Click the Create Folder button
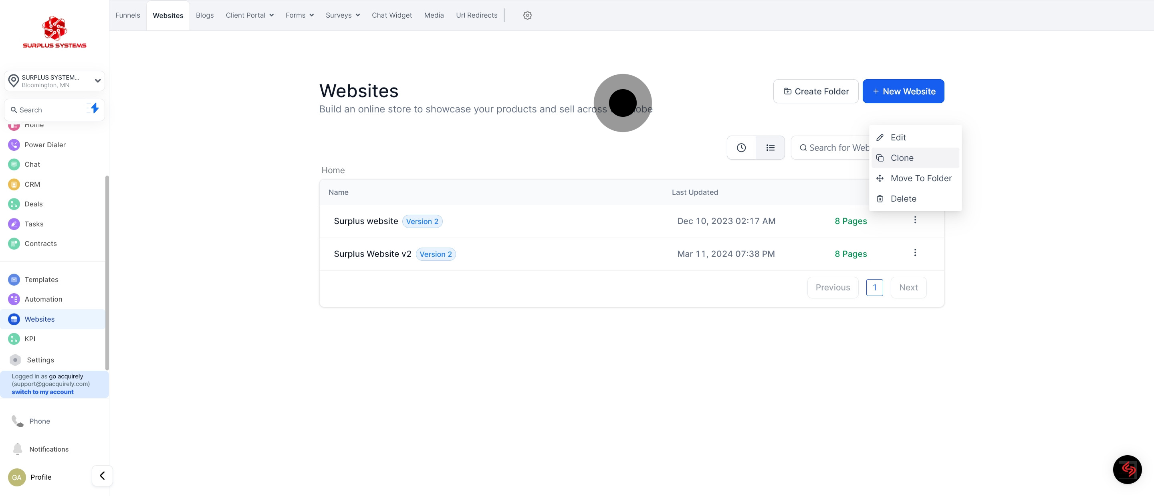The height and width of the screenshot is (496, 1154). pos(816,91)
